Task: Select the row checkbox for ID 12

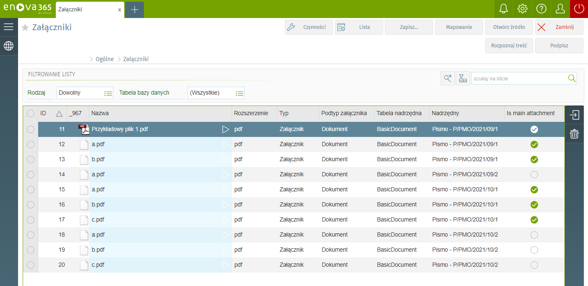Action: (x=31, y=144)
